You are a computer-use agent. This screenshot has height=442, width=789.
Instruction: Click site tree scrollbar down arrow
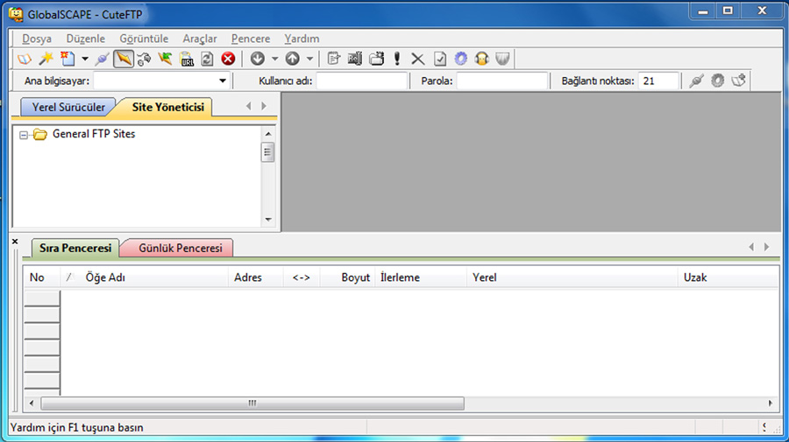click(268, 220)
